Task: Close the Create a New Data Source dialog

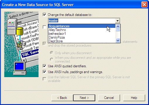Action: (144, 5)
